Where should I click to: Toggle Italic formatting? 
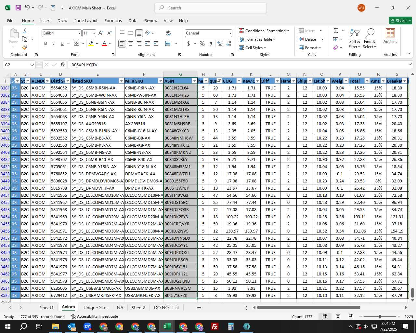click(54, 43)
